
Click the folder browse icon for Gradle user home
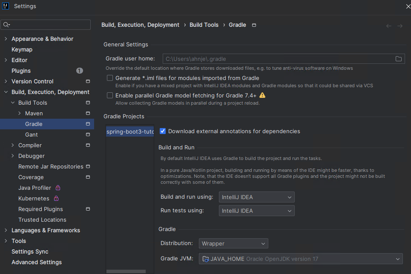pos(398,59)
